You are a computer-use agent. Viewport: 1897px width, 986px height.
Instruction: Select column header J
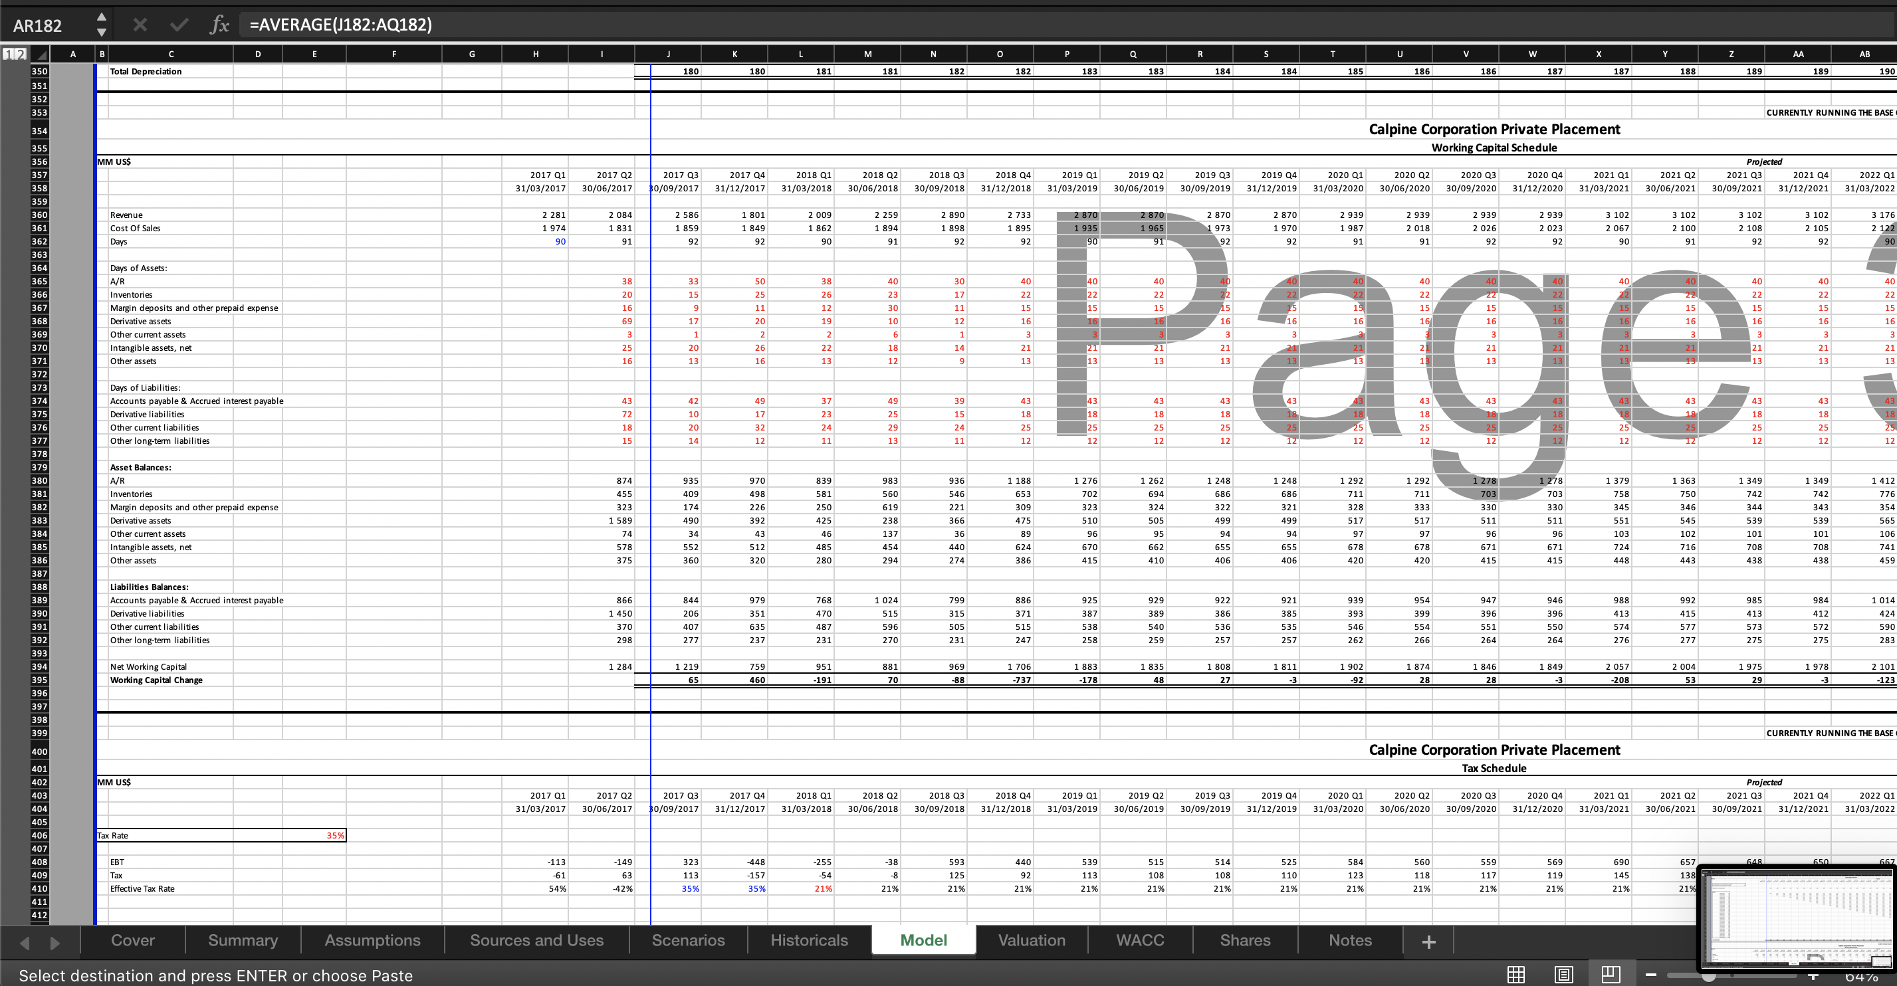[668, 54]
